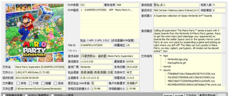
Task: Click the 主钥版本 master key field
Action: [x=96, y=78]
